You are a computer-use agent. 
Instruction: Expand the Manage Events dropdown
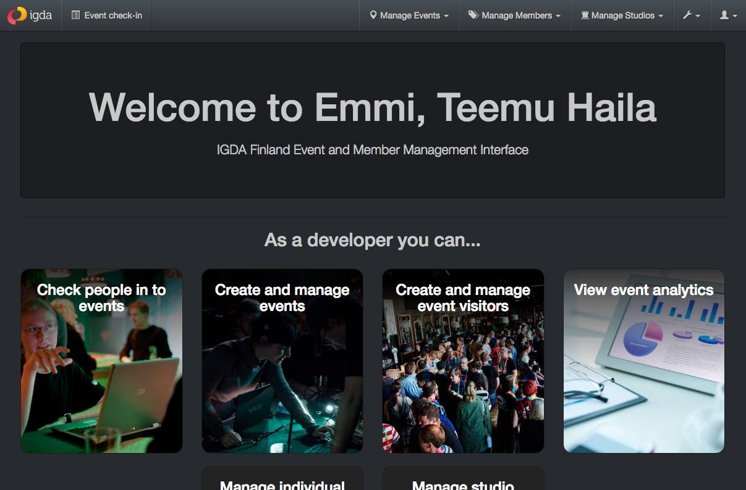[x=409, y=15]
